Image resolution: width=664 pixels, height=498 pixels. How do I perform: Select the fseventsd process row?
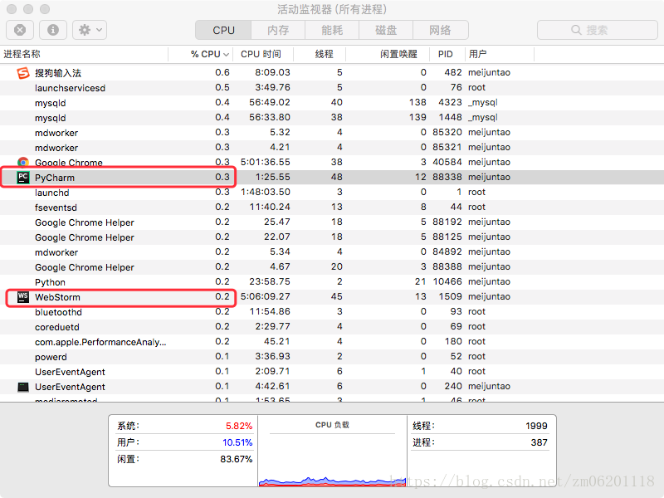tap(332, 207)
